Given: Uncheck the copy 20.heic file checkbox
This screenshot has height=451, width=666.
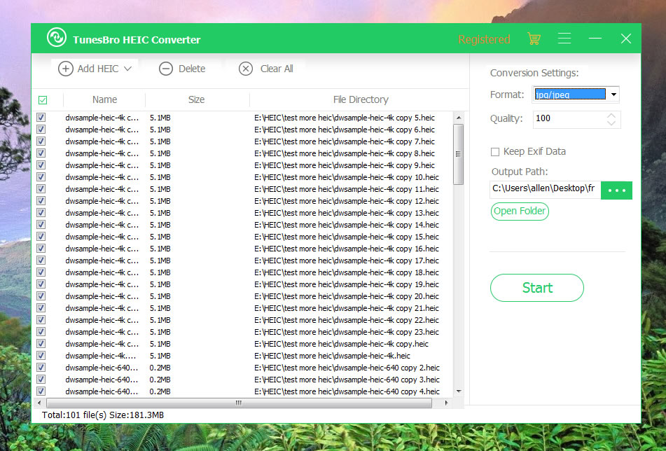Looking at the screenshot, I should (x=41, y=296).
